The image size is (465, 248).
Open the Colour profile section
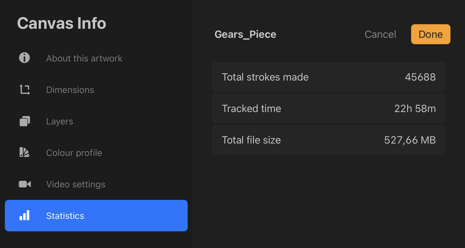point(74,153)
